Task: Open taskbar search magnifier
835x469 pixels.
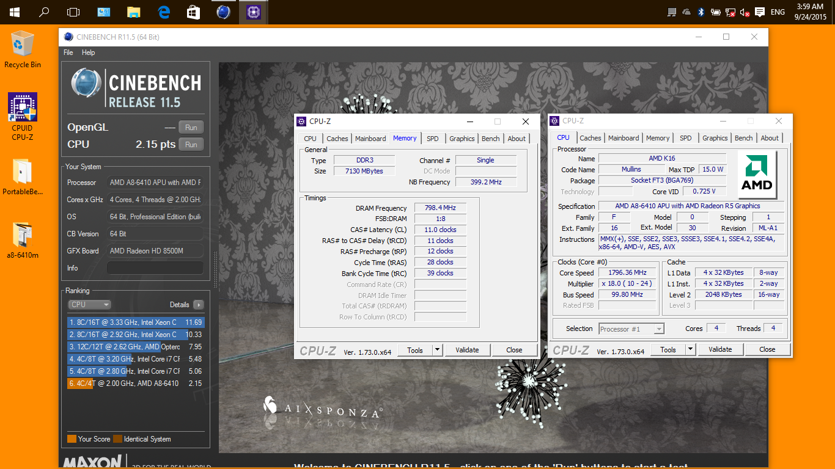Action: coord(44,12)
